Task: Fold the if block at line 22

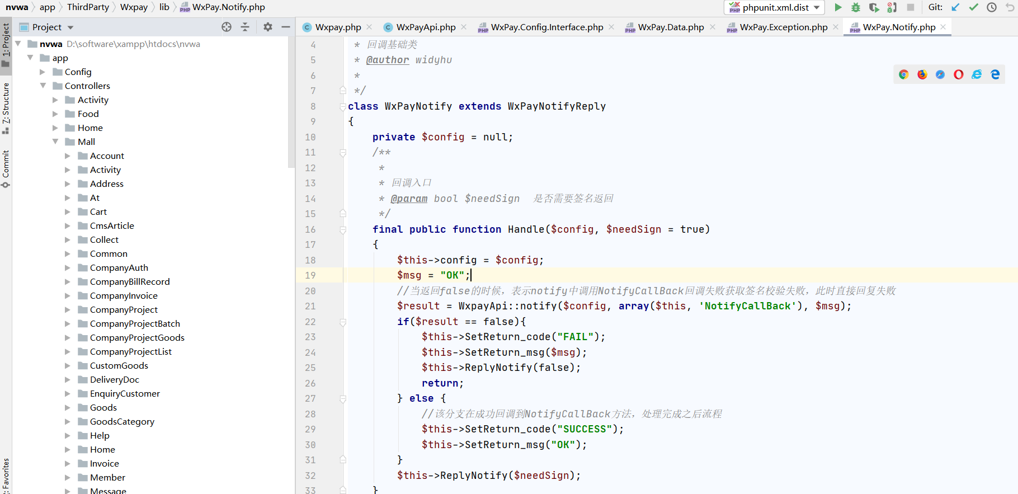Action: [x=343, y=322]
